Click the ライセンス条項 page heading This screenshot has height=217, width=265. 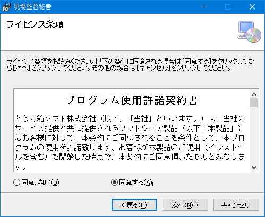click(35, 24)
